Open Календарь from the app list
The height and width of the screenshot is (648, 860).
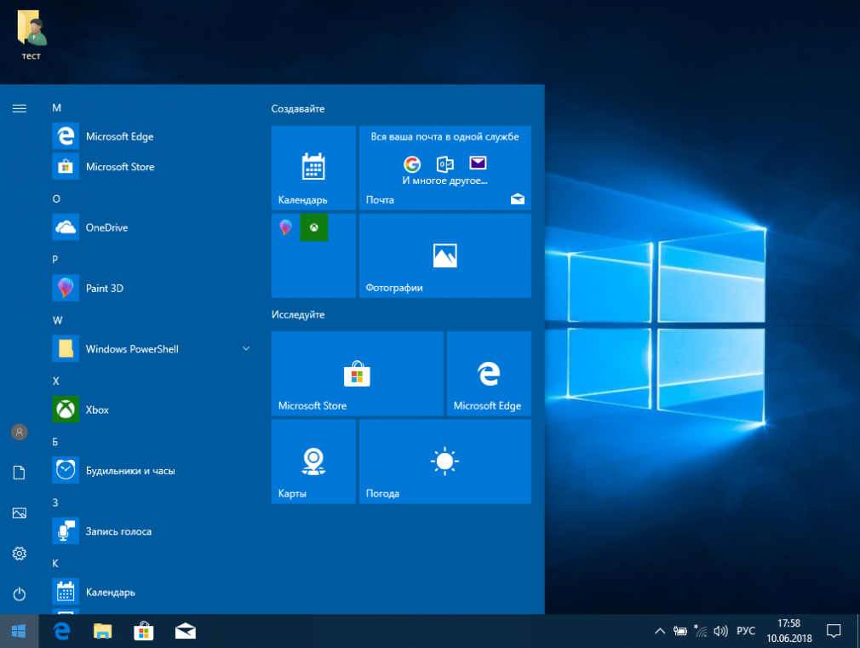click(152, 593)
